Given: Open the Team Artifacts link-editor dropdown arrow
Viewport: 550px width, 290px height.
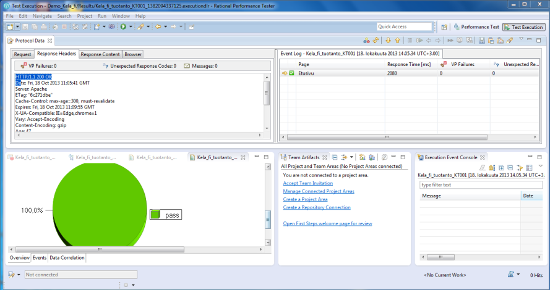Looking at the screenshot, I should point(351,157).
